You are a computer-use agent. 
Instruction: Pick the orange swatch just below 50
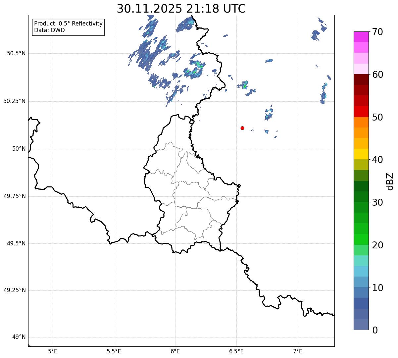click(x=361, y=122)
